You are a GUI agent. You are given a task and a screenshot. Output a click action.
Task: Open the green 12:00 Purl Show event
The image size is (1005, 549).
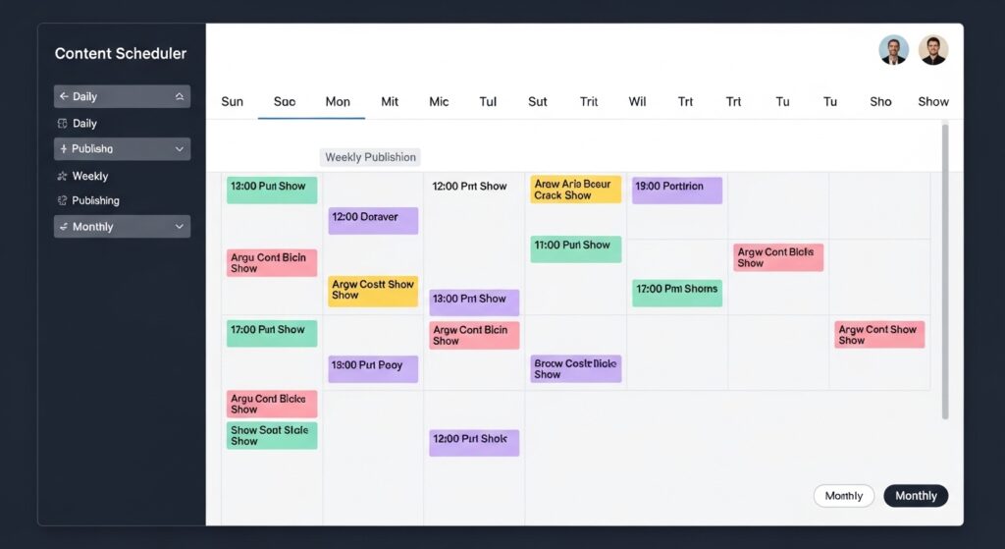click(x=272, y=191)
